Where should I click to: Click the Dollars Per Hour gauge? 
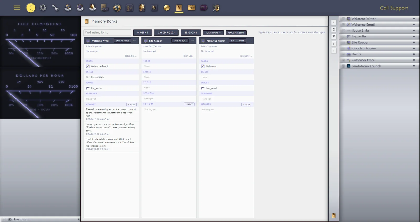point(40,93)
